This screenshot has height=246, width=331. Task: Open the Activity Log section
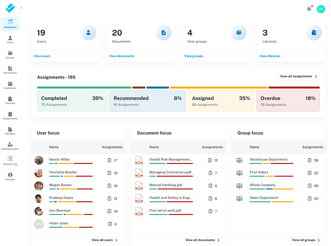(10, 161)
